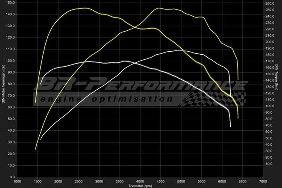Screen dimensions: 282x188
Task: Select the 'Toerental (rpm)' x-axis title
Action: (140, 185)
